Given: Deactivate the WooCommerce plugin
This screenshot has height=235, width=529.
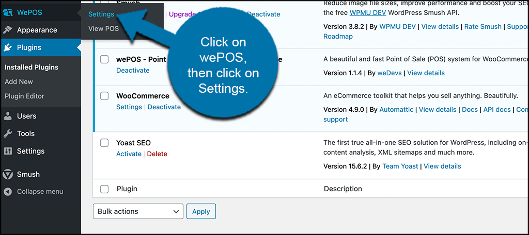Looking at the screenshot, I should click(164, 107).
